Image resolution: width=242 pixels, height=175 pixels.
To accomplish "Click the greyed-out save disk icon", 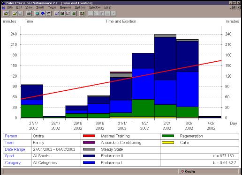I will click(x=20, y=14).
